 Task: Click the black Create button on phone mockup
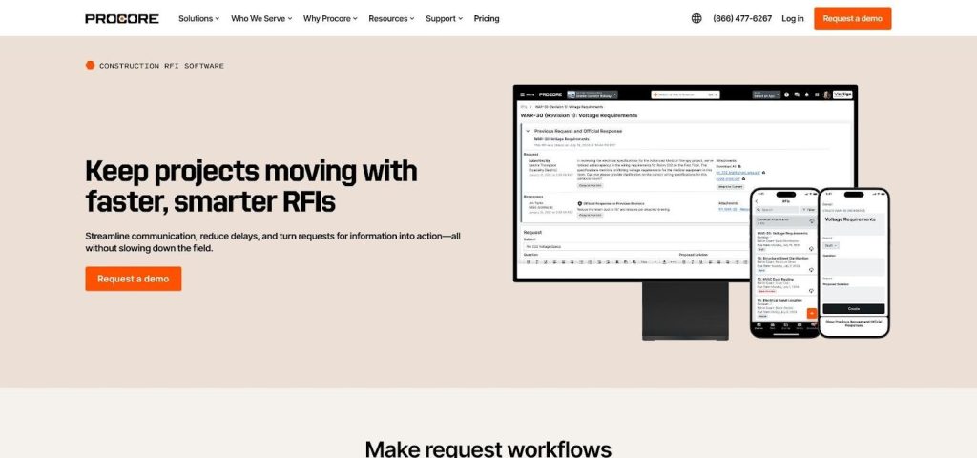(853, 308)
